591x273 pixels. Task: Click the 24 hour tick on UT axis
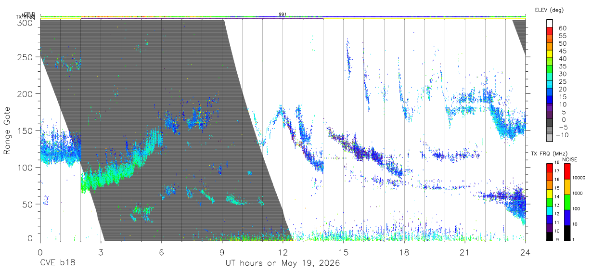click(x=526, y=252)
